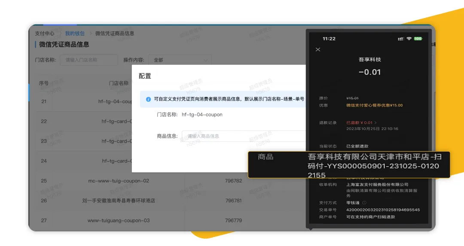Click value 796782 in the table
This screenshot has width=464, height=246.
[x=233, y=181]
